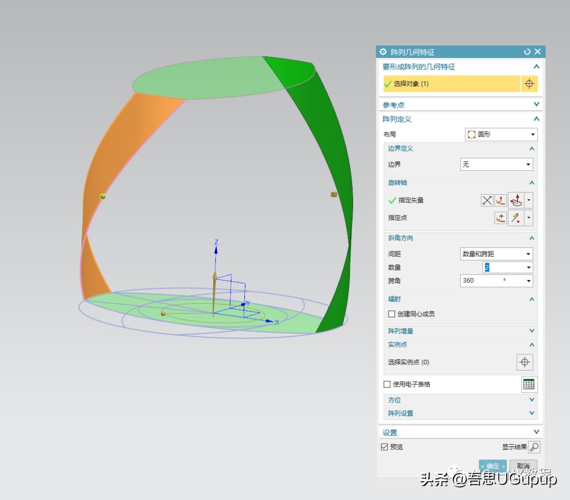The height and width of the screenshot is (500, 570).
Task: Open the point dialog for 指定点
Action: (x=500, y=218)
